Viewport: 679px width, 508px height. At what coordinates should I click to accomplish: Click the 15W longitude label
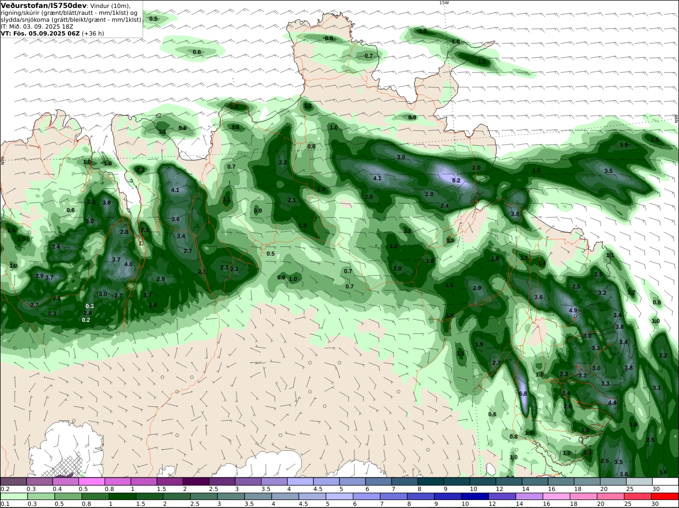[444, 3]
